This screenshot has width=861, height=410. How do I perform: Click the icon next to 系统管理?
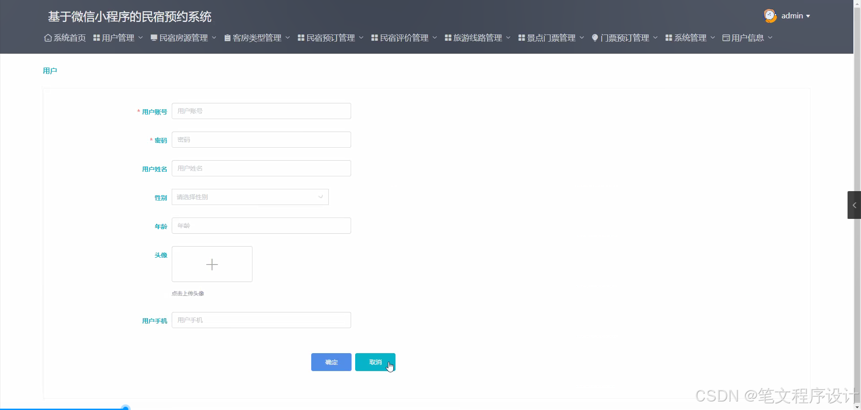click(669, 38)
